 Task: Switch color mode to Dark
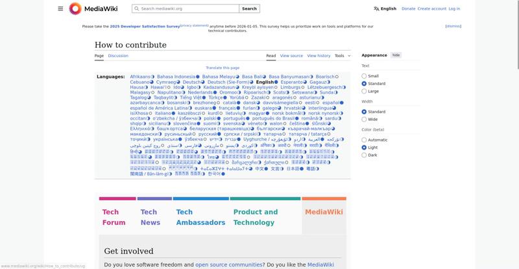364,155
